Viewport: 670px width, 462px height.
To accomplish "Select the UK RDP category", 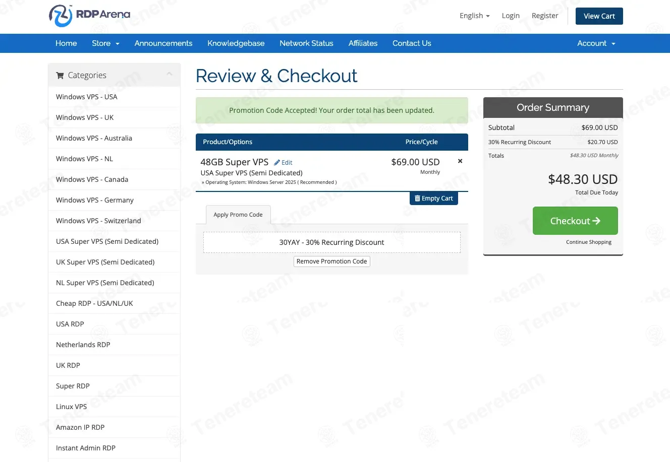I will 114,365.
